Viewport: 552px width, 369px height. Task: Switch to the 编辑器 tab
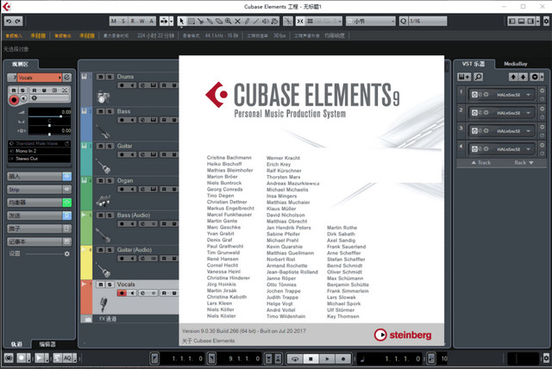pyautogui.click(x=47, y=344)
